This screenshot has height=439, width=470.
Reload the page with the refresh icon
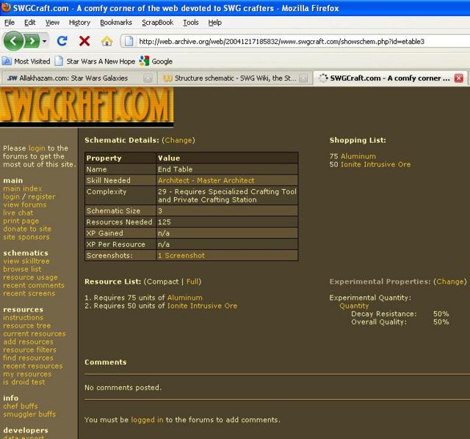tap(62, 41)
